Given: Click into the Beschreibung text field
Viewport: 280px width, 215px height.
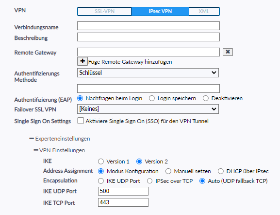Looking at the screenshot, I should pyautogui.click(x=148, y=37).
